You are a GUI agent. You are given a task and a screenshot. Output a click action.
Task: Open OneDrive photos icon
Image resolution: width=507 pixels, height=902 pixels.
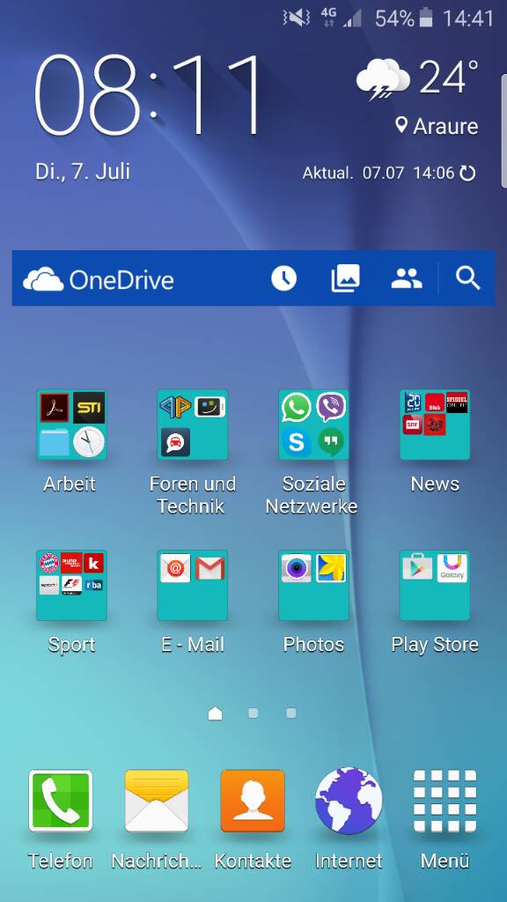click(x=345, y=278)
